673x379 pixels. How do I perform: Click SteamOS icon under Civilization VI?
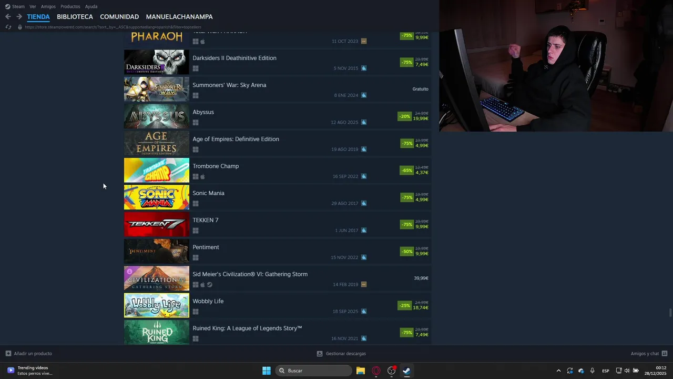click(x=210, y=285)
